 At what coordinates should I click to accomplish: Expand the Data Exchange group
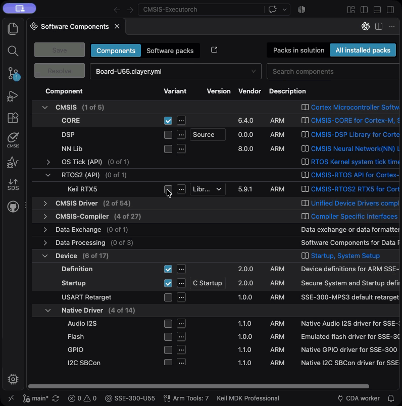coord(45,230)
